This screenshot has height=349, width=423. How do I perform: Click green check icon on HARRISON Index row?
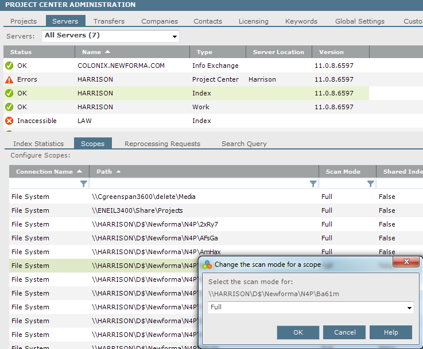click(9, 93)
